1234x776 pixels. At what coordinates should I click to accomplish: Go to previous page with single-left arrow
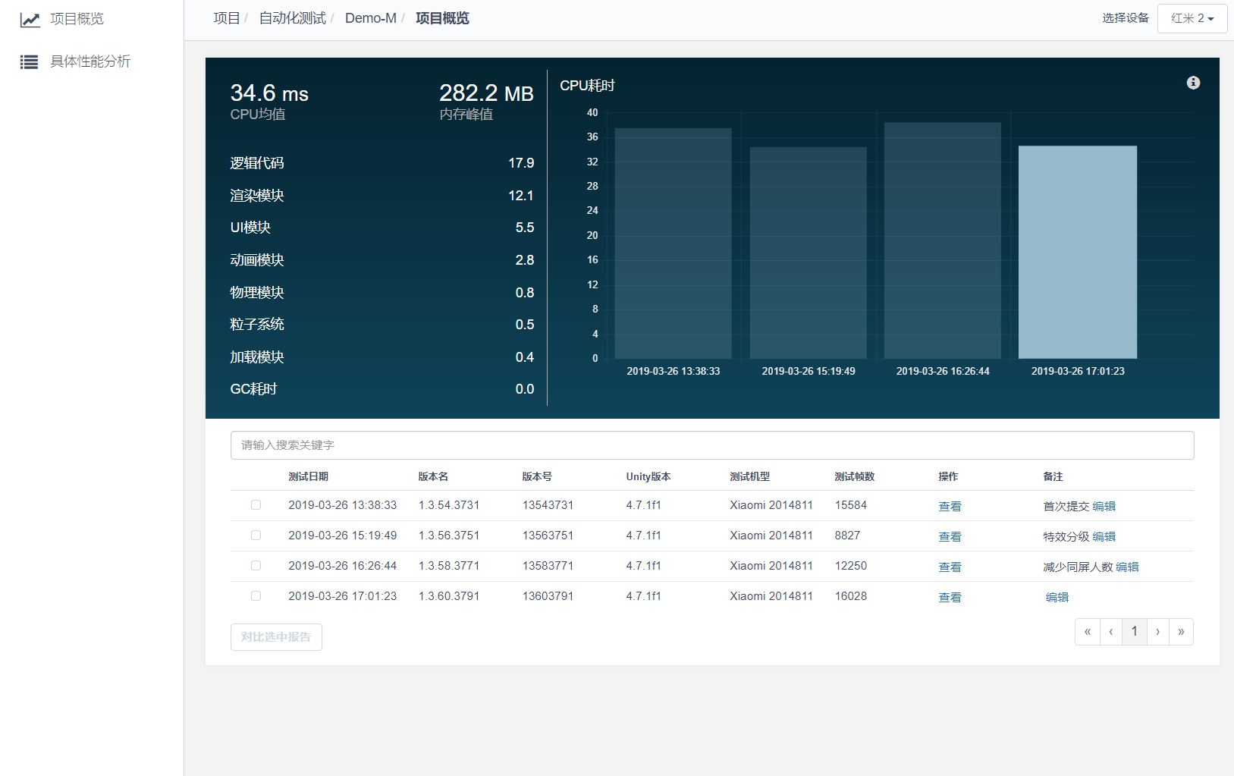1111,632
